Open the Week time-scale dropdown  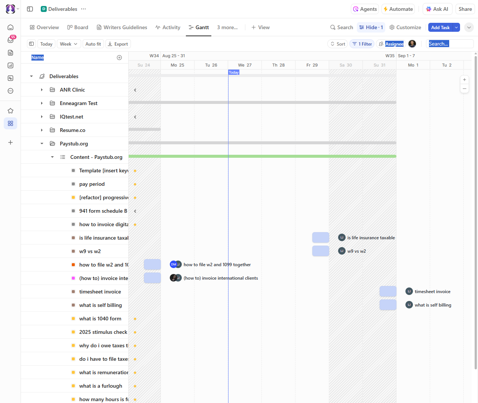(x=68, y=44)
